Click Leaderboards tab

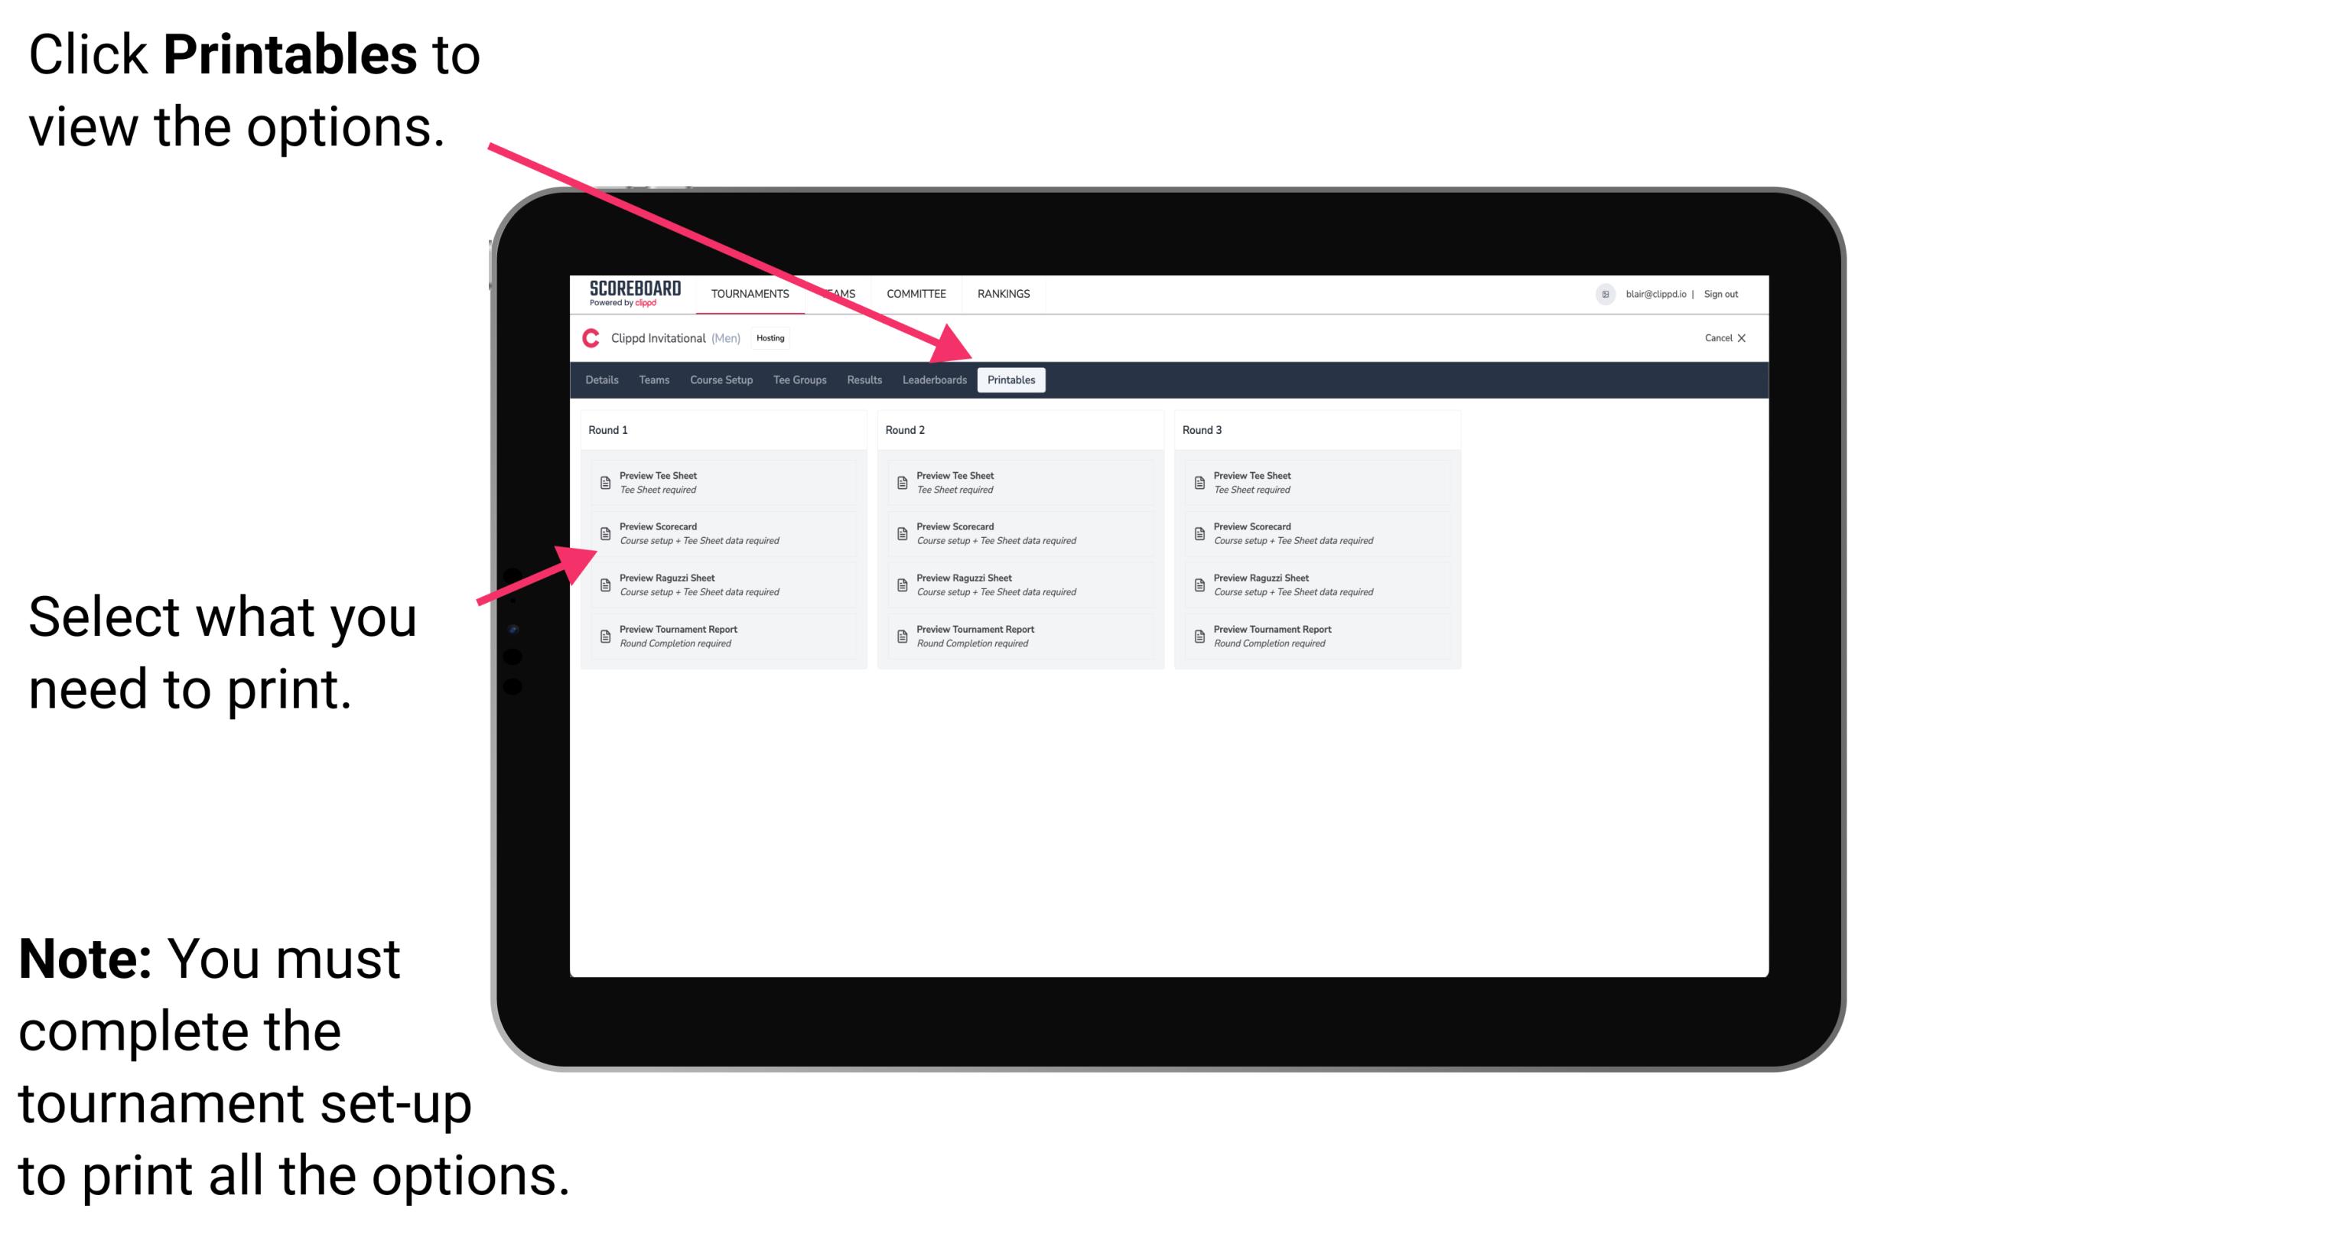click(932, 380)
